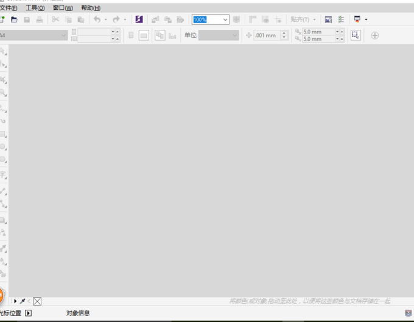Click the Redo arrow icon
The image size is (414, 322).
click(x=116, y=19)
